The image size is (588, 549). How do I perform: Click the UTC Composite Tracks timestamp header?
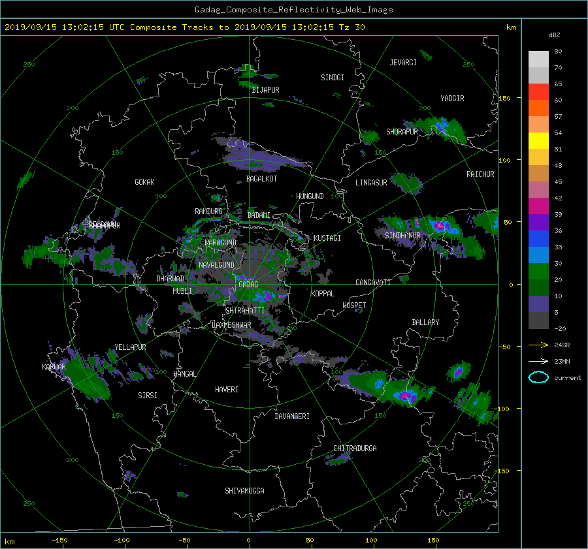[x=184, y=27]
